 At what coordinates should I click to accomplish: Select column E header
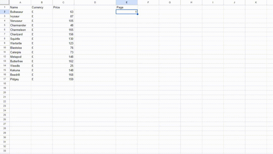(x=127, y=2)
